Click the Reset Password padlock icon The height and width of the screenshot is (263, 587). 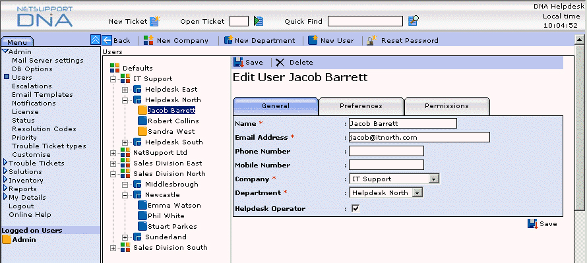point(372,40)
